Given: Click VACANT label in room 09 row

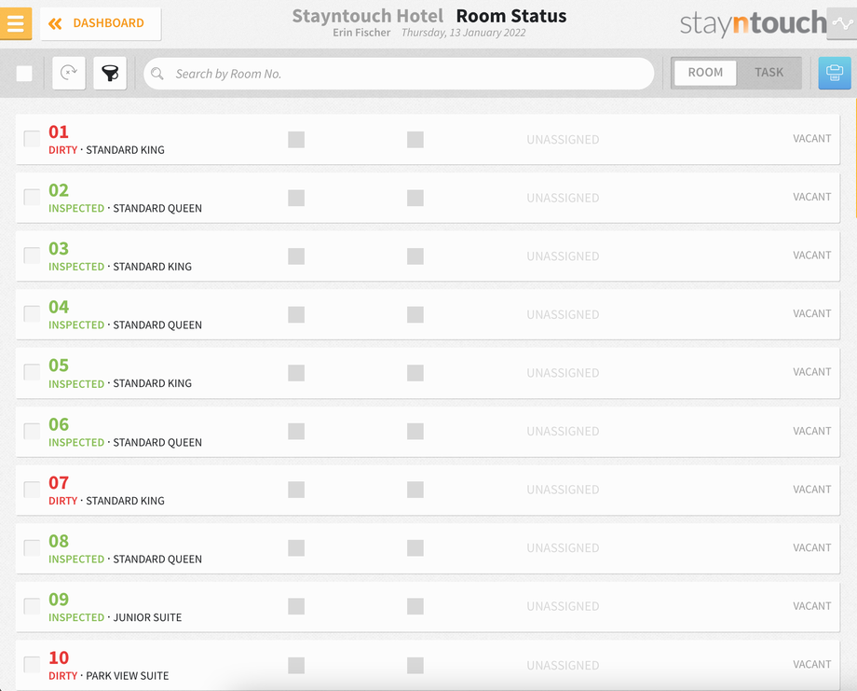Looking at the screenshot, I should point(812,606).
